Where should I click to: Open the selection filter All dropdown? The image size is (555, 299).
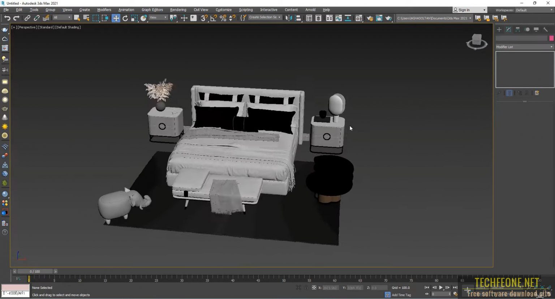pyautogui.click(x=62, y=17)
